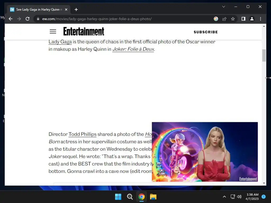Open the Todd Phillips link

click(83, 134)
